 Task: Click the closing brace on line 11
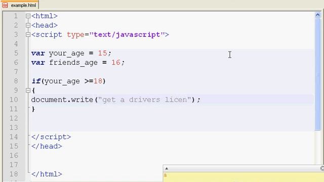[33, 109]
